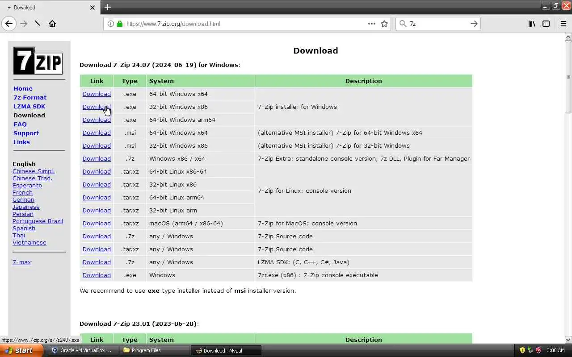Click the Home icon in the toolbar
This screenshot has width=572, height=357.
[52, 24]
